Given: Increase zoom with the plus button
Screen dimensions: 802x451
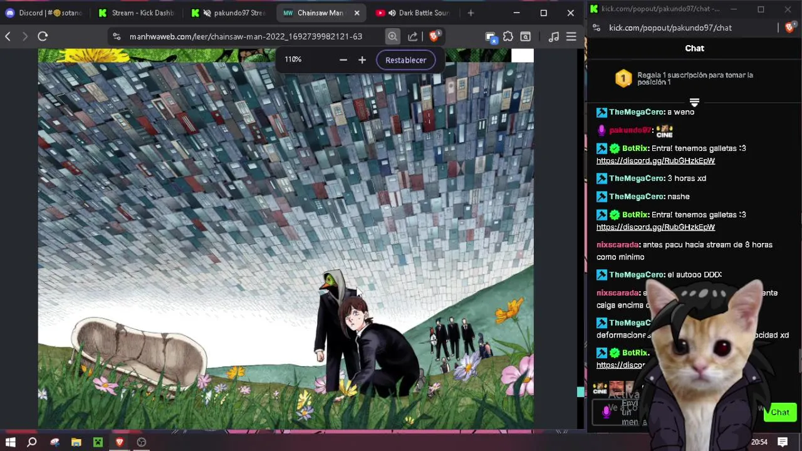Looking at the screenshot, I should point(362,60).
